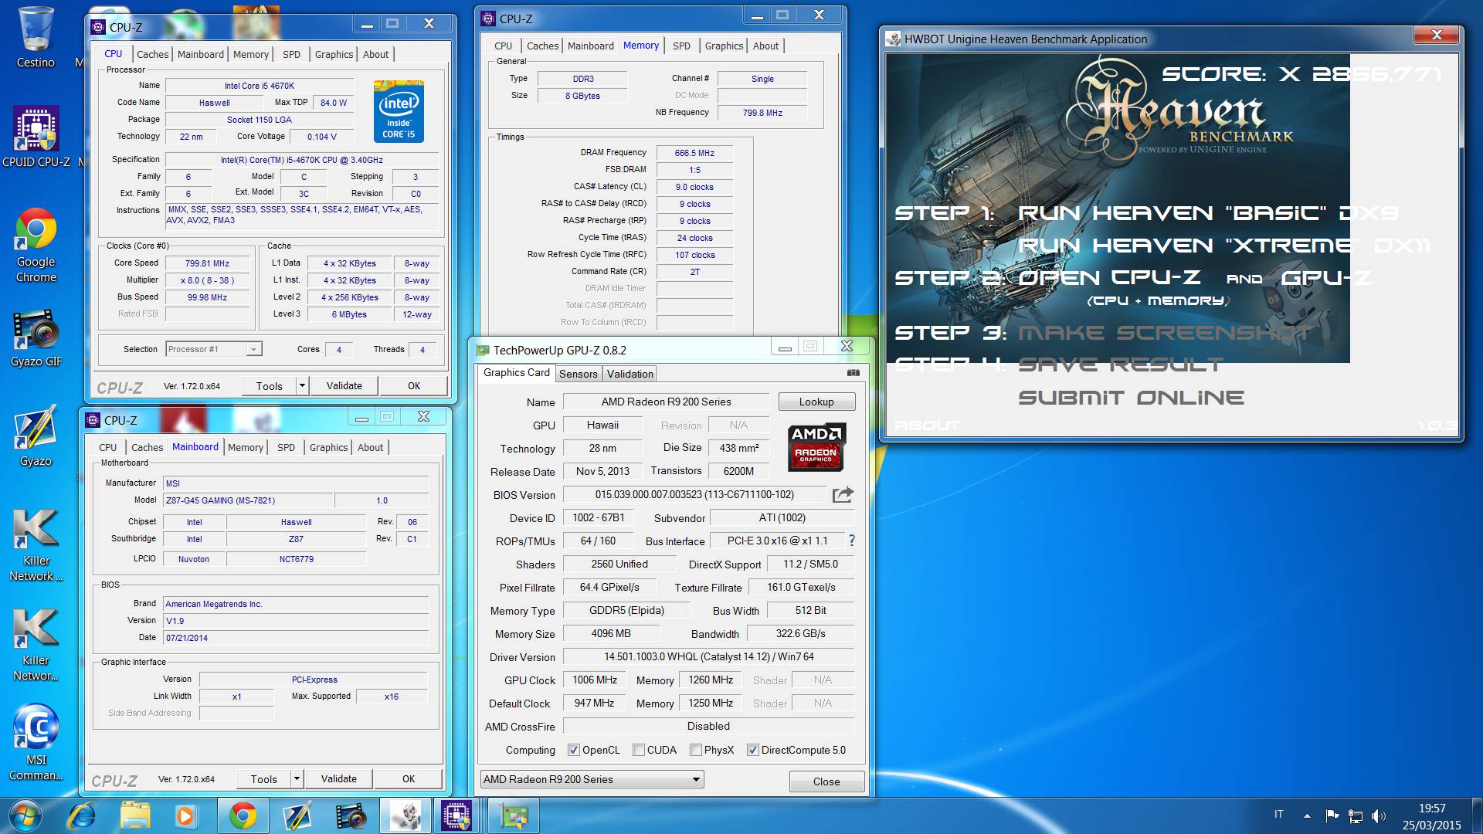This screenshot has width=1483, height=834.
Task: Click the Bus Interface question mark
Action: tap(852, 541)
